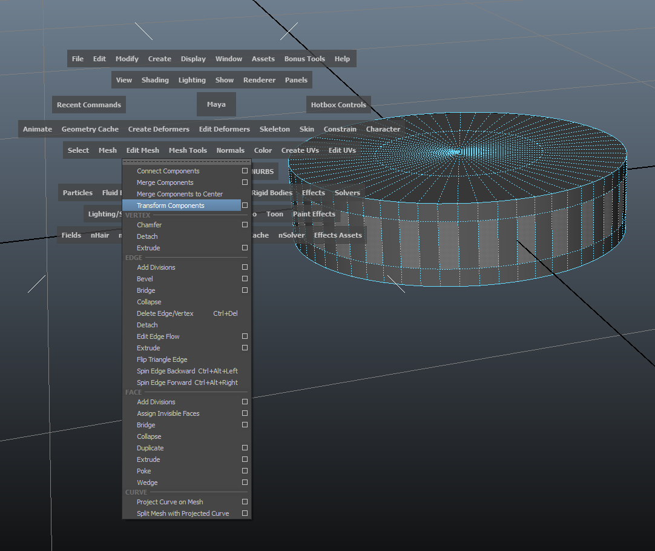Open the Create Deformers menu

tap(159, 129)
